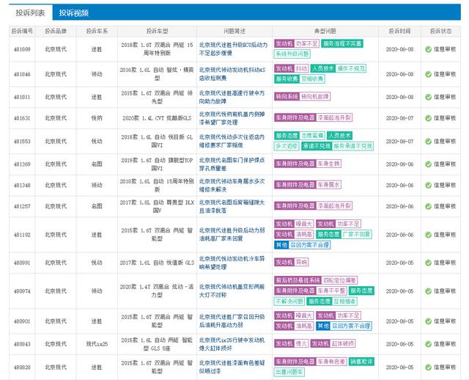
Task: Switch to the 投诉列表 tab
Action: pos(30,13)
